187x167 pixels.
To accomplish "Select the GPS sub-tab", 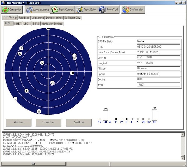I will [8, 23].
